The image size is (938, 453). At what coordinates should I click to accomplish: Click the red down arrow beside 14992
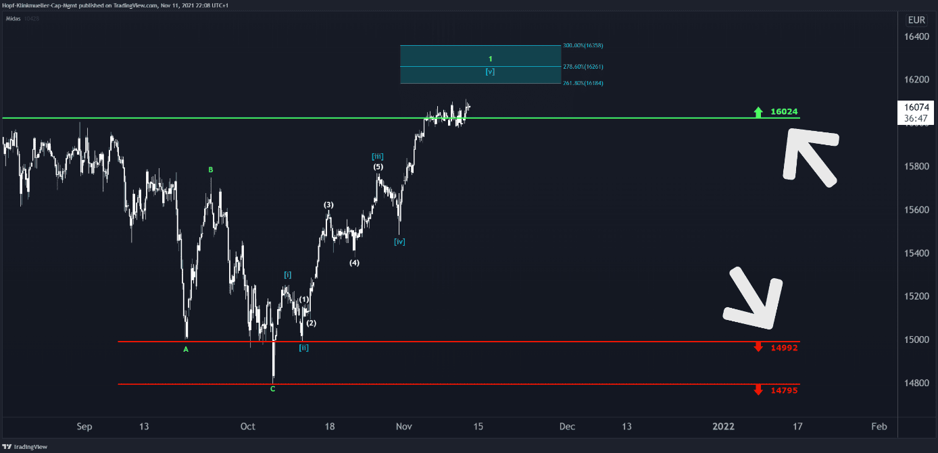758,347
